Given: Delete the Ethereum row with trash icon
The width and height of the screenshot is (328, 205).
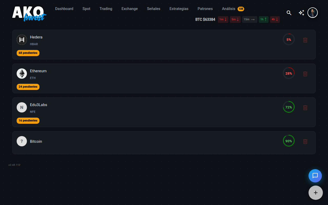Looking at the screenshot, I should pyautogui.click(x=305, y=74).
